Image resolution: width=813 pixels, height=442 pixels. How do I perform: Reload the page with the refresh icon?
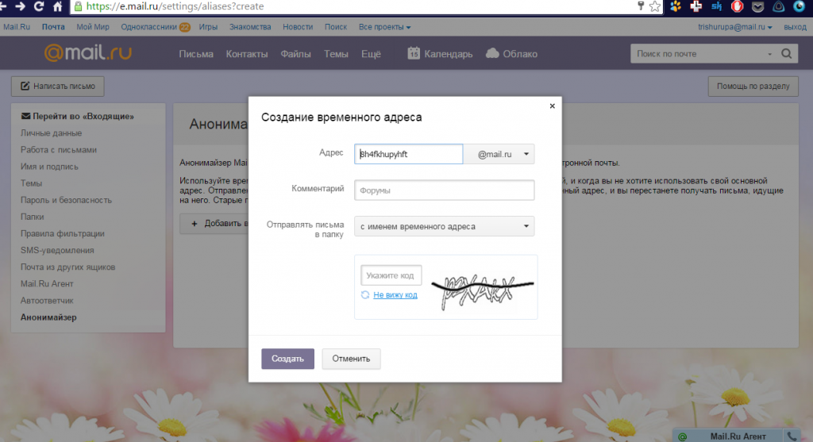[x=37, y=6]
